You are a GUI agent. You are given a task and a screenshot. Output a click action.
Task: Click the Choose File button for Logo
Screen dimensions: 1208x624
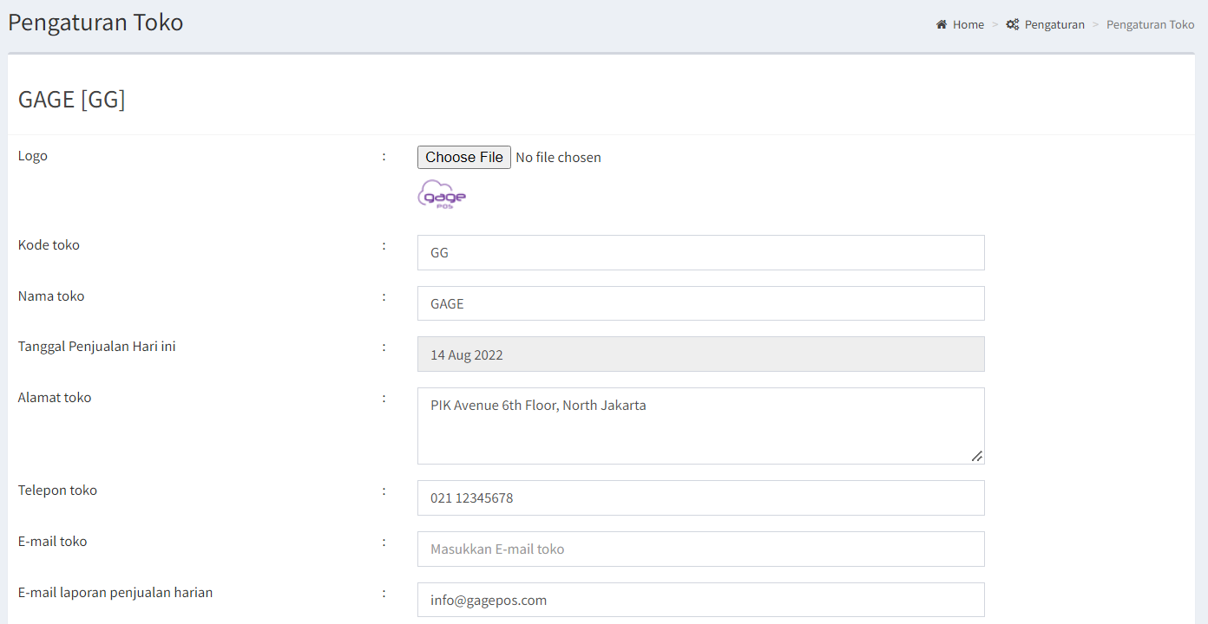[x=464, y=157]
